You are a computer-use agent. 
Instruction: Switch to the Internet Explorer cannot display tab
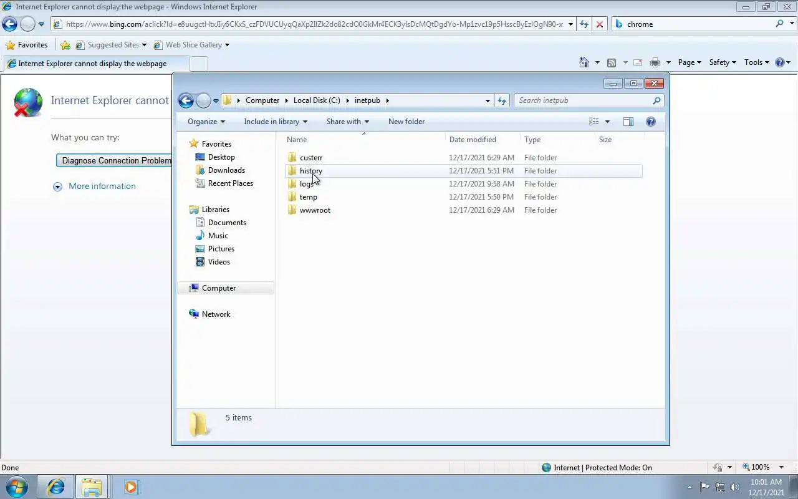click(x=95, y=64)
